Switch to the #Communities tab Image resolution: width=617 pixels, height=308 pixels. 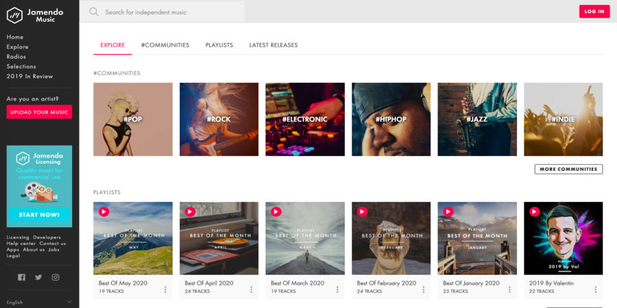point(165,45)
